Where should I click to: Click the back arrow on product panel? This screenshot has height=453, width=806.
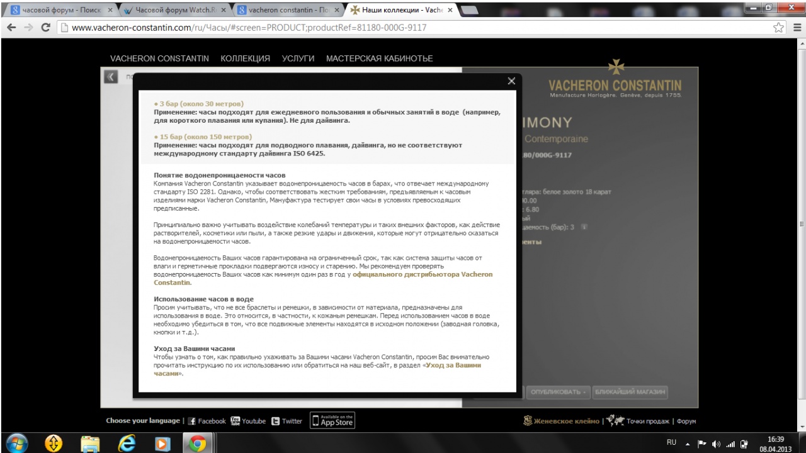111,77
